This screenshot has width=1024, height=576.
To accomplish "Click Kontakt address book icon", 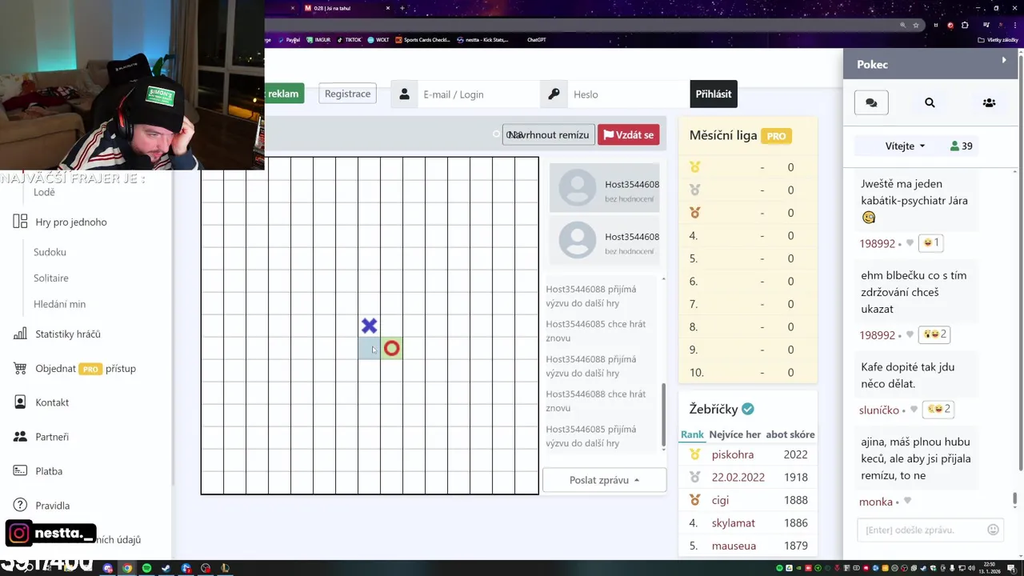I will [20, 402].
